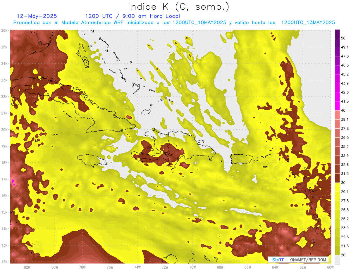Select the latitude axis label "21N"
Screen dimensions: 351x271
pos(4,113)
